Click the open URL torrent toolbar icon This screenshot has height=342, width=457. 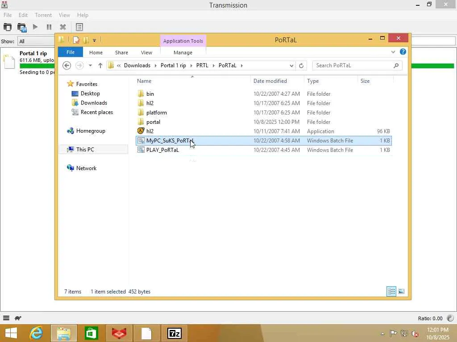point(21,27)
